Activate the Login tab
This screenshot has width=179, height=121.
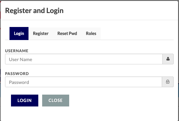(x=19, y=34)
